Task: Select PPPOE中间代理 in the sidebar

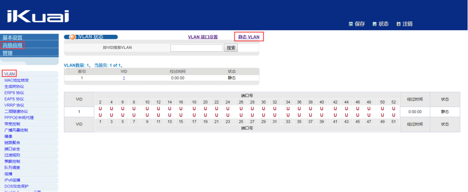Action: (x=19, y=118)
